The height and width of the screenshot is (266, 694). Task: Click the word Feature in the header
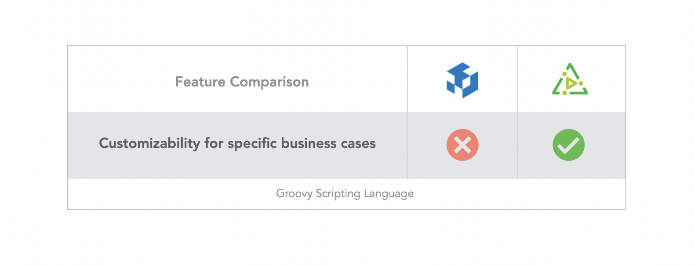coord(200,82)
